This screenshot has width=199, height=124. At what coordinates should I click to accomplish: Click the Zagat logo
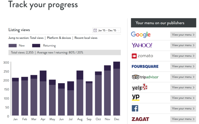141,119
